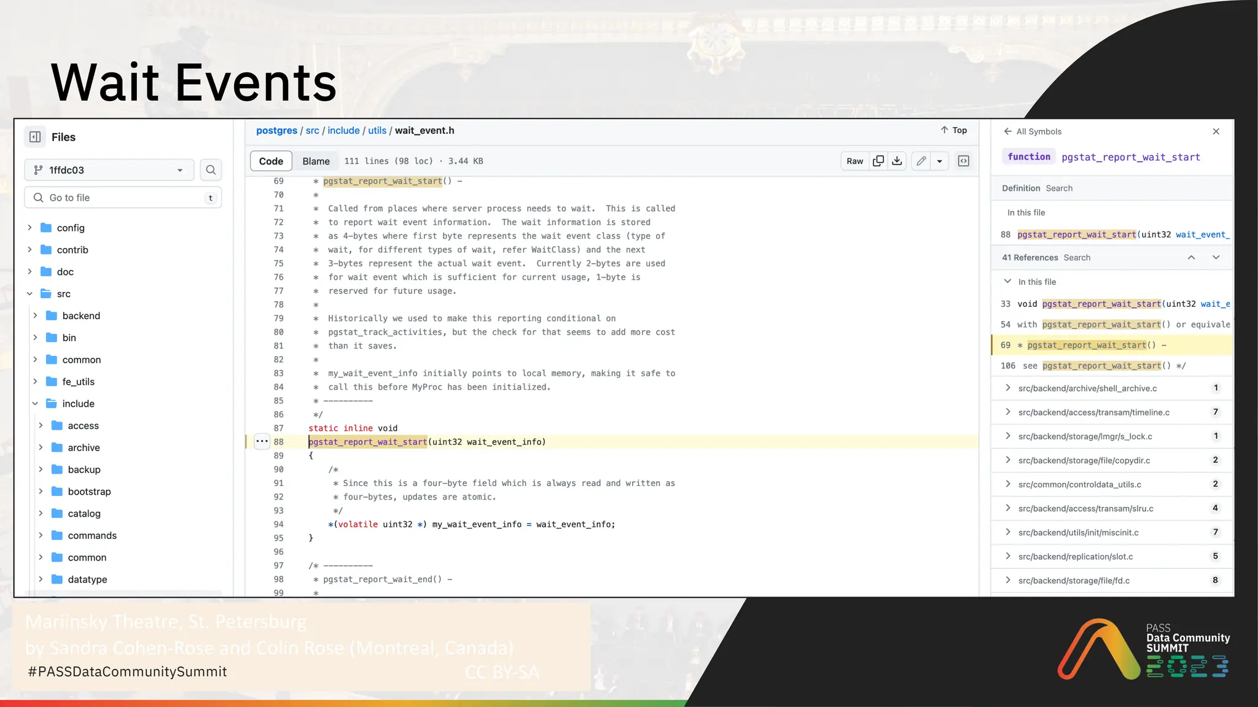1258x707 pixels.
Task: Open line 88 three-dots action menu
Action: coord(262,441)
